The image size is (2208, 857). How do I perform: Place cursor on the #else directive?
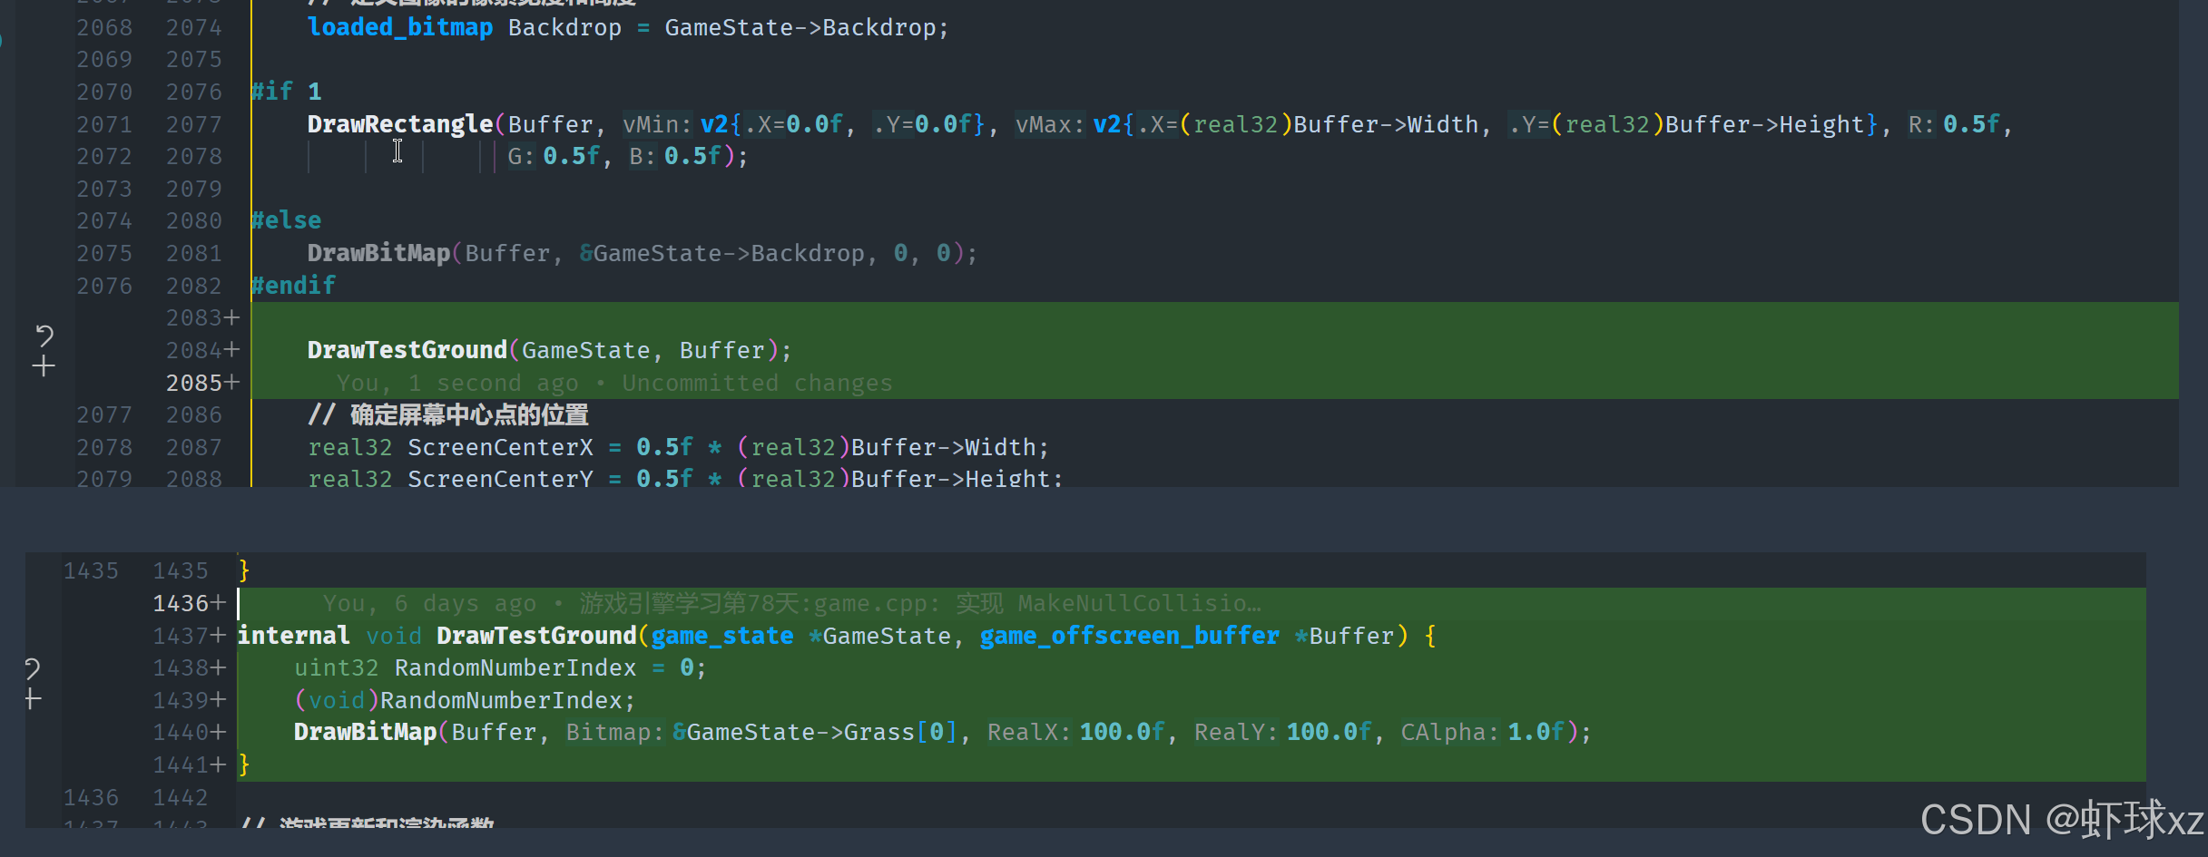[286, 221]
